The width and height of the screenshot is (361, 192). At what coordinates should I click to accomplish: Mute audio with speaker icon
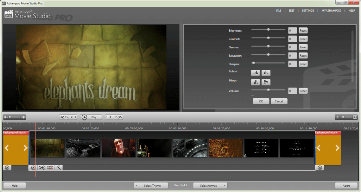tap(6, 117)
